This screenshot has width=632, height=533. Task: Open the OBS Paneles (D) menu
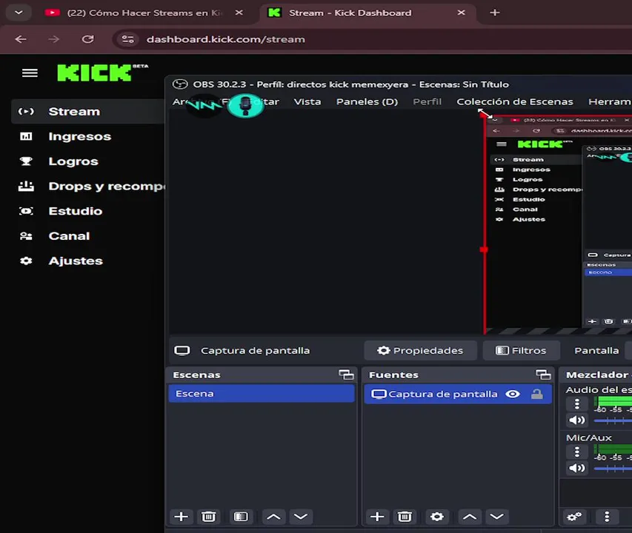[367, 102]
